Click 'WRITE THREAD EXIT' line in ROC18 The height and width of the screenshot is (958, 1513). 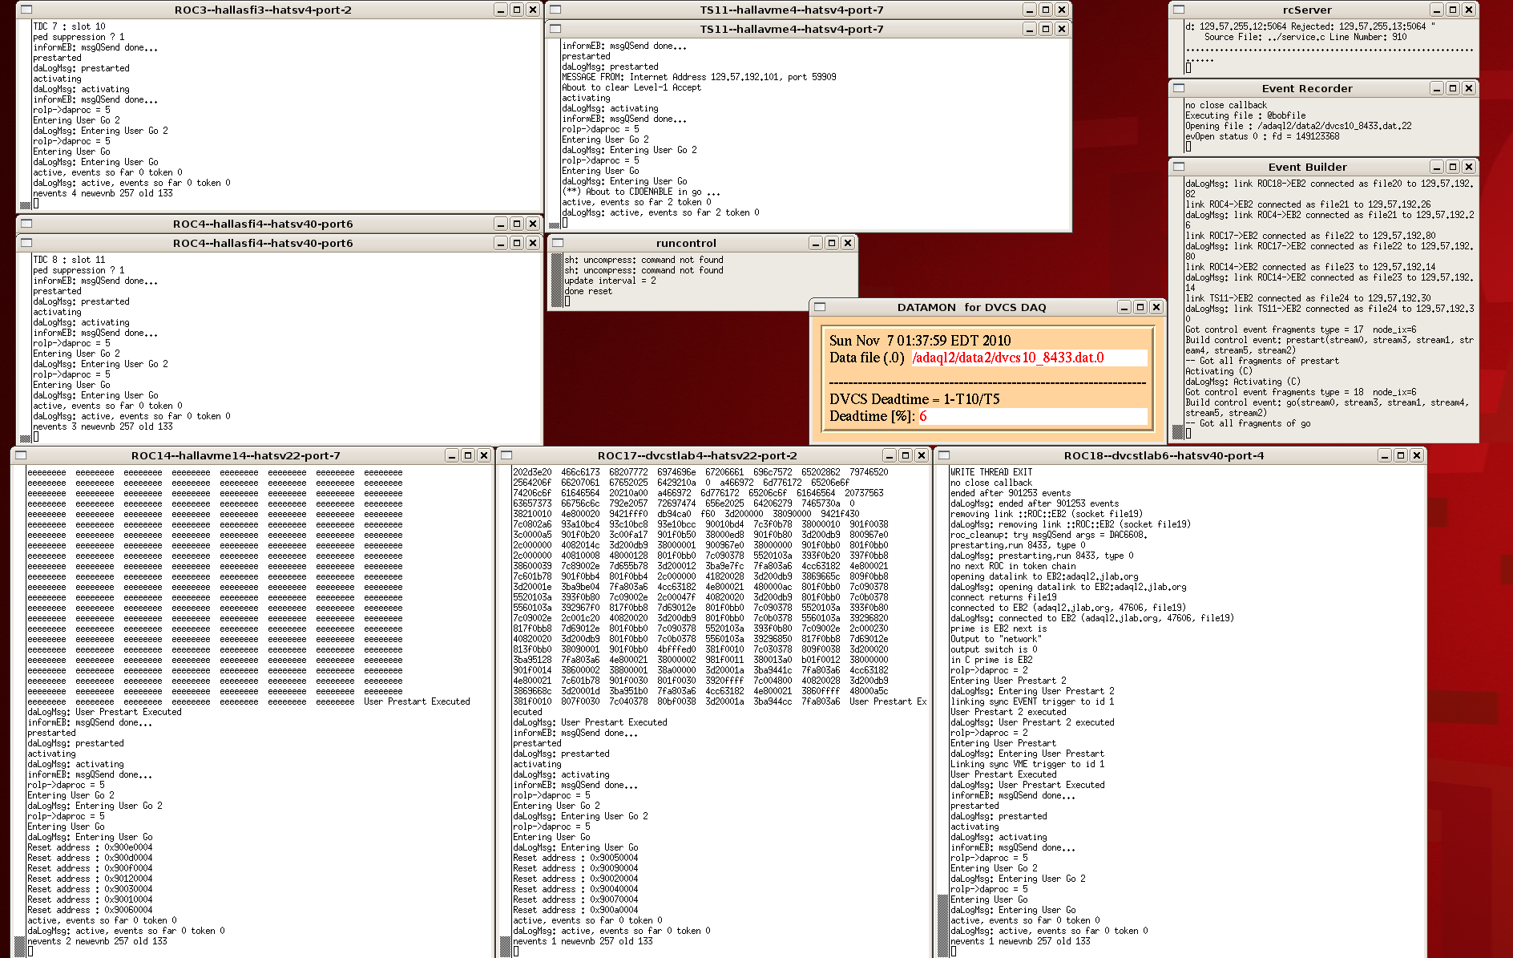point(991,472)
